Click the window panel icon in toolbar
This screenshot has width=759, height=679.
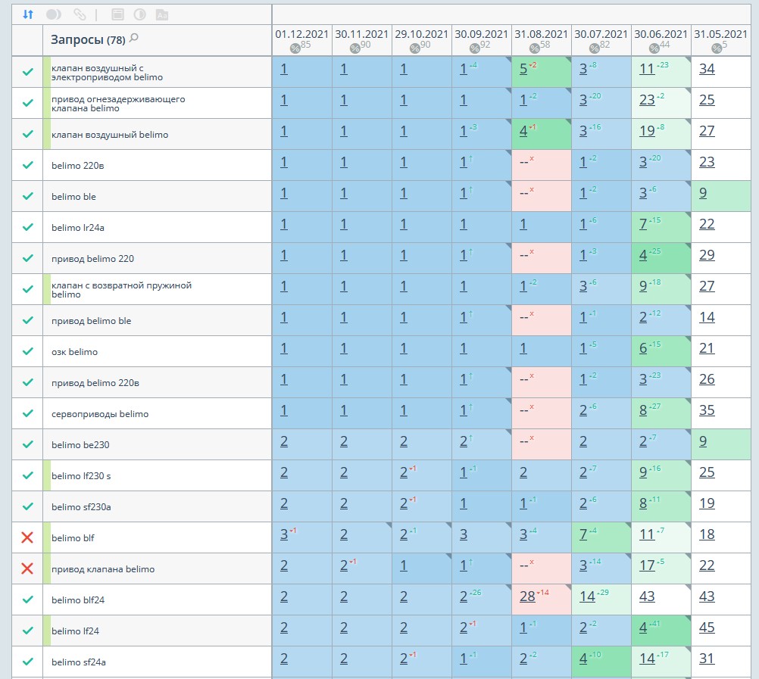tap(117, 14)
